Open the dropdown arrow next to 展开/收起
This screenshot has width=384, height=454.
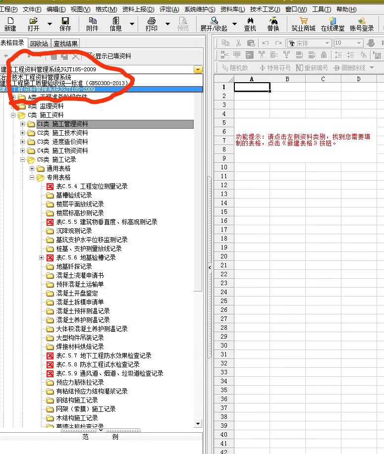(x=234, y=24)
